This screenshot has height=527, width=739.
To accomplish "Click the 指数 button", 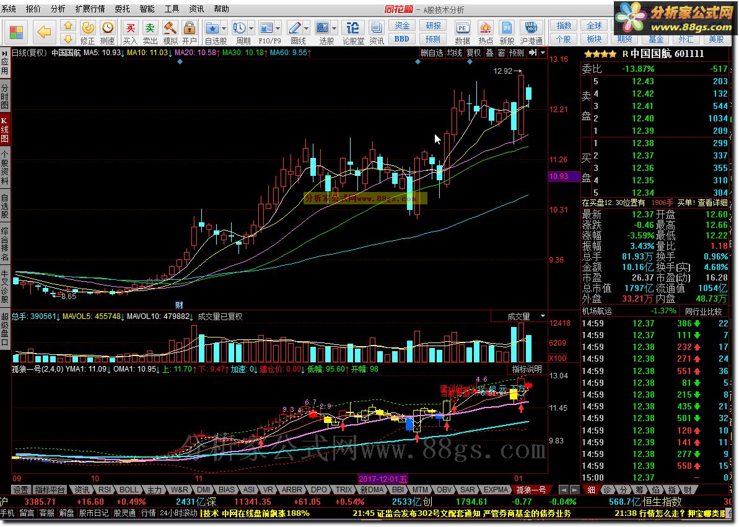I will point(564,25).
